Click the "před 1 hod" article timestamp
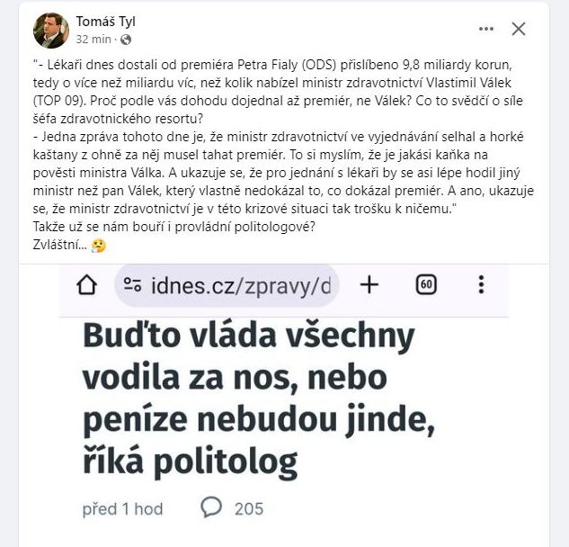The width and height of the screenshot is (569, 547). 122,509
